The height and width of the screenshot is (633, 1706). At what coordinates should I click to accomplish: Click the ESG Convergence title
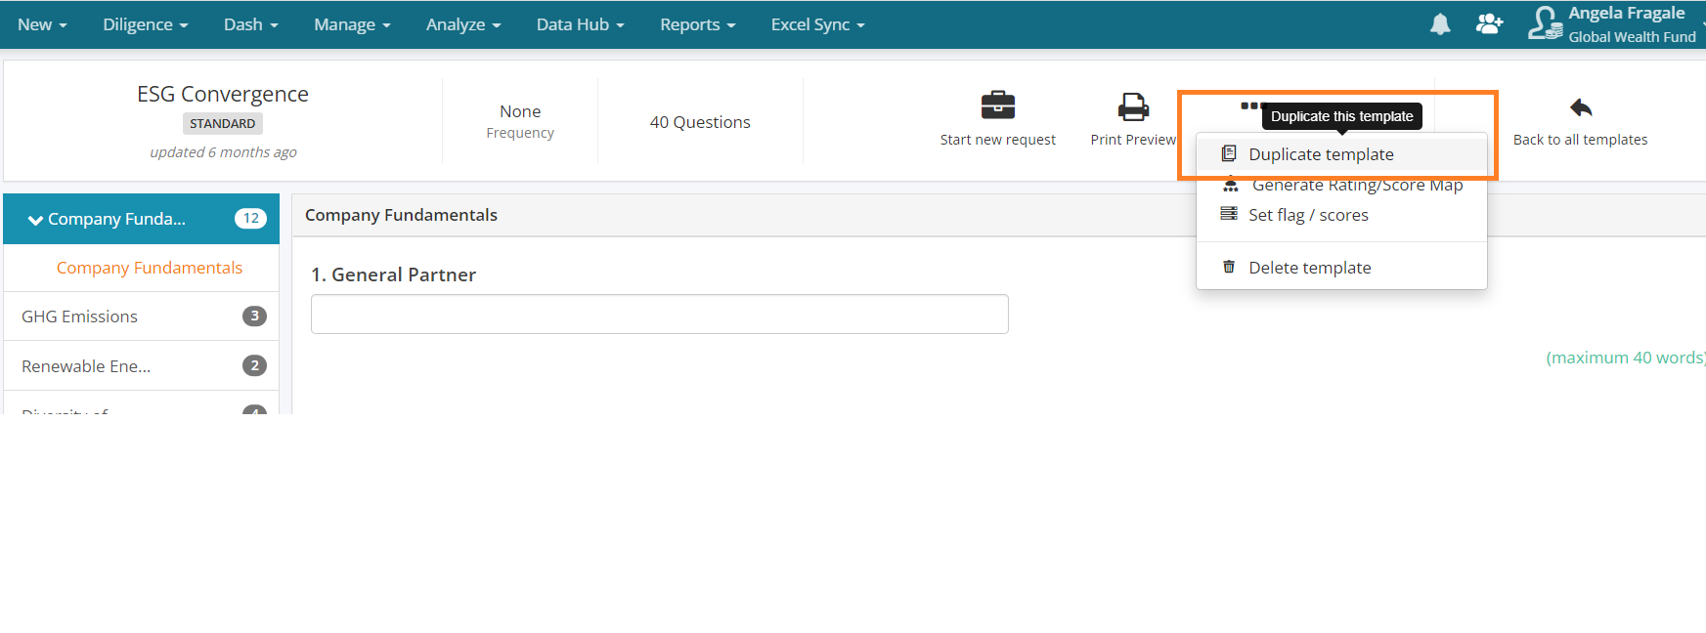(x=223, y=94)
